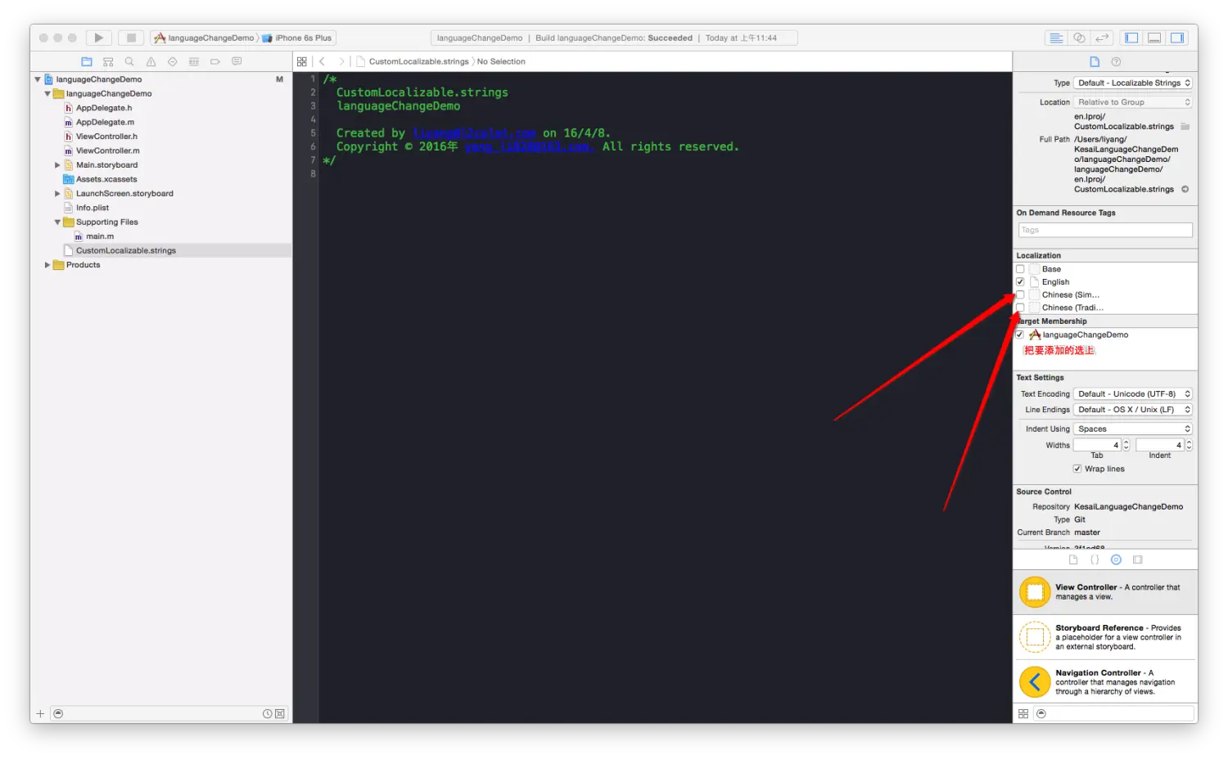Show the File inspector
This screenshot has width=1228, height=759.
coord(1095,61)
